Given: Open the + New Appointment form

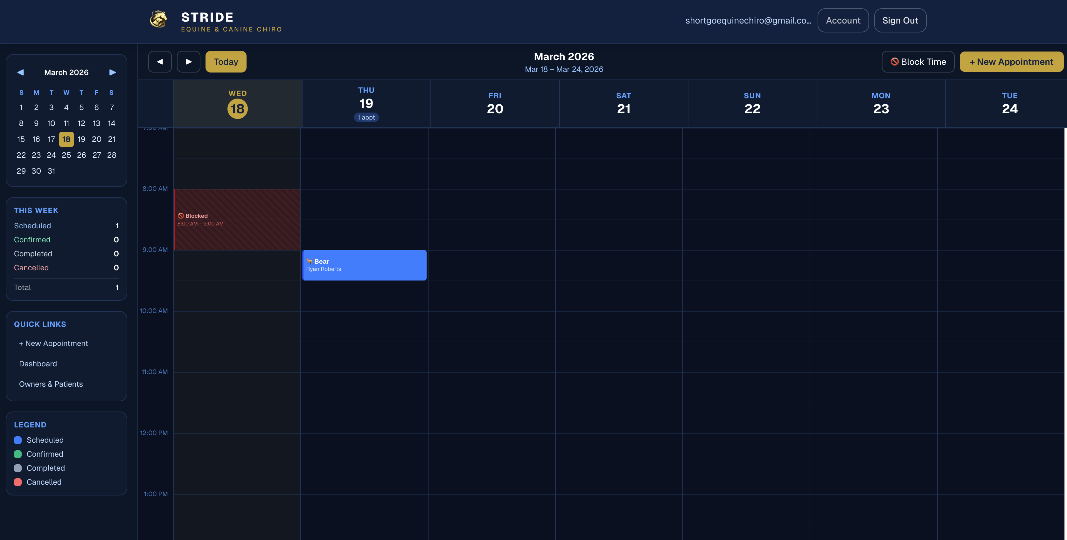Looking at the screenshot, I should coord(1012,61).
